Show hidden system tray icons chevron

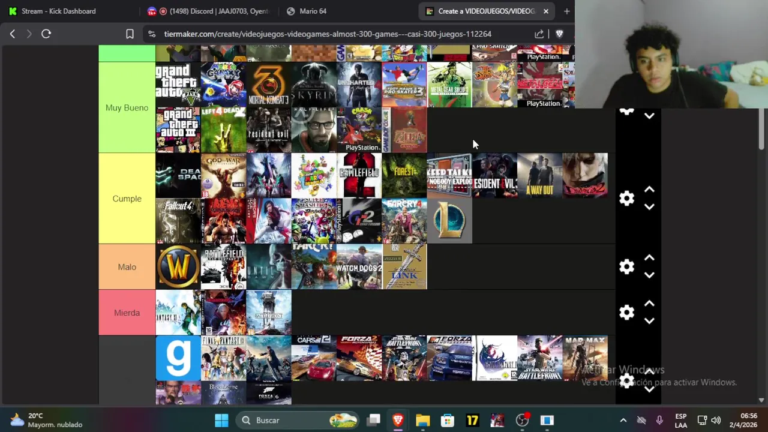(623, 421)
